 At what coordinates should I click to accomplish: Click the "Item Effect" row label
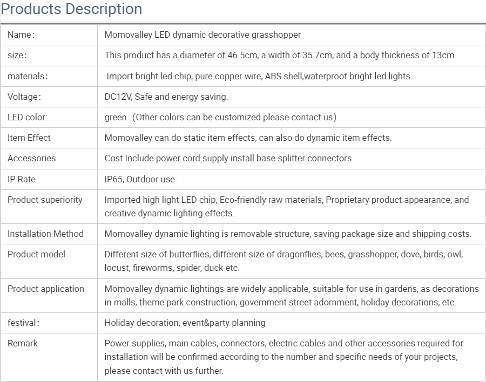[x=29, y=138]
